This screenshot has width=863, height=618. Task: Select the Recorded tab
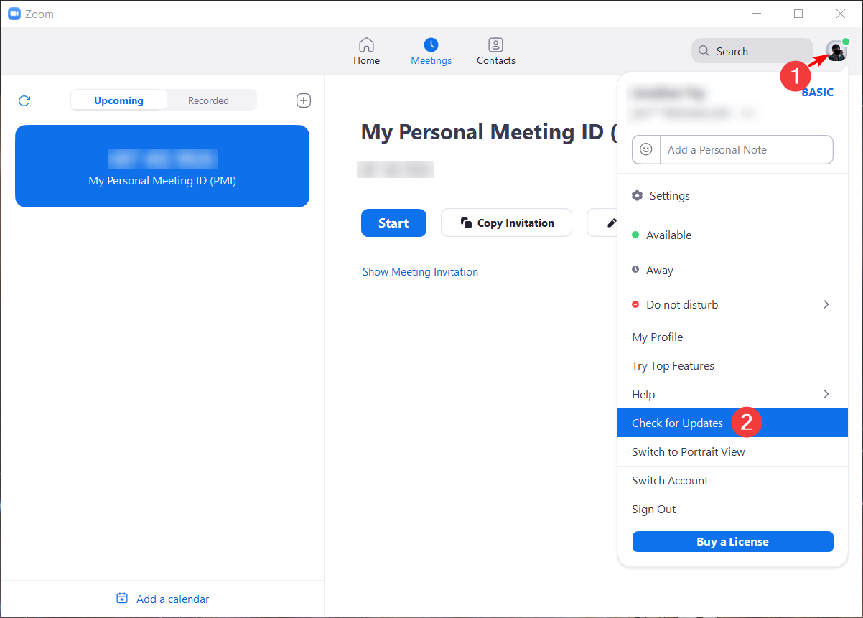point(208,100)
